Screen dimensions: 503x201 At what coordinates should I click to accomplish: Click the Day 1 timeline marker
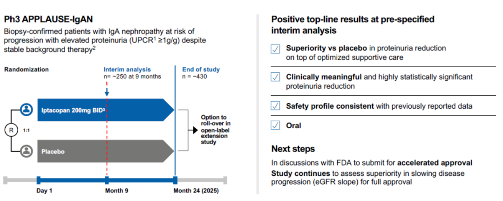pyautogui.click(x=39, y=180)
